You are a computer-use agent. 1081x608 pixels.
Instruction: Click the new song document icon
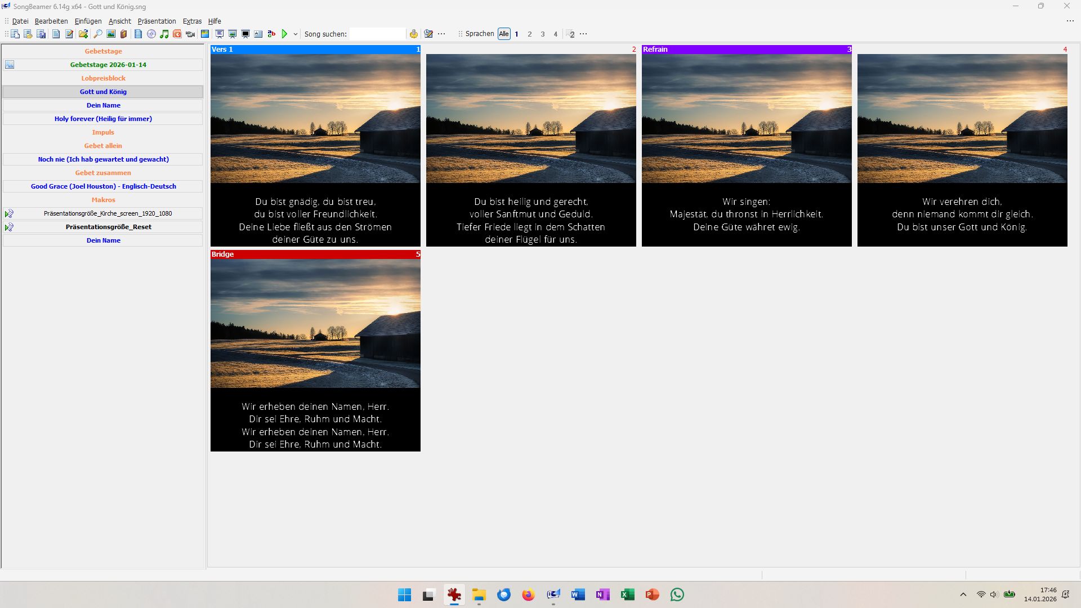click(56, 34)
